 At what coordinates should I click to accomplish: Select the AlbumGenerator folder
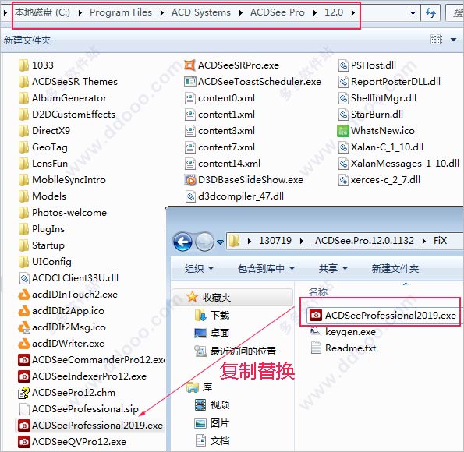[62, 98]
